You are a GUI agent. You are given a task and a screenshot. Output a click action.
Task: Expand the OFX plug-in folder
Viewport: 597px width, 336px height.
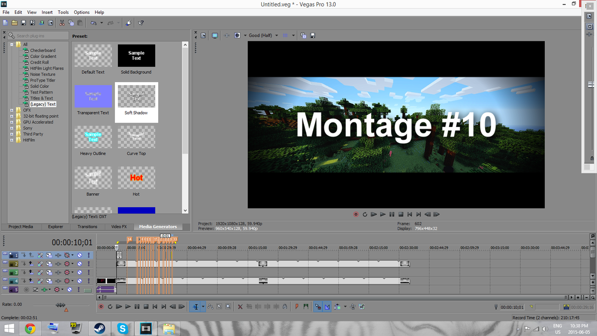click(11, 110)
